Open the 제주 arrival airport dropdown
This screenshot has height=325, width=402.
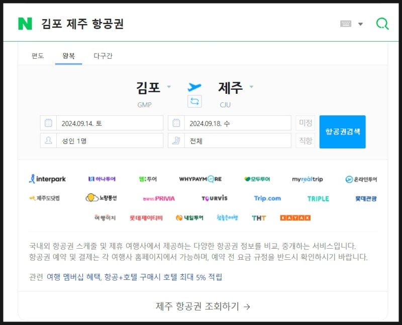point(235,87)
